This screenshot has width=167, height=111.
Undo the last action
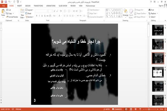point(9,2)
